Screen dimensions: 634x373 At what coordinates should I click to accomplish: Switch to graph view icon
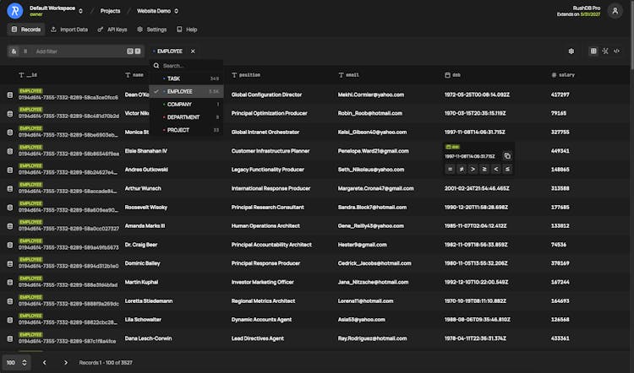pyautogui.click(x=604, y=51)
